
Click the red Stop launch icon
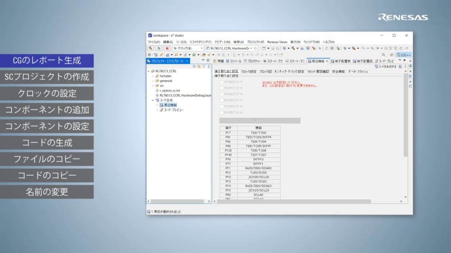tap(167, 48)
